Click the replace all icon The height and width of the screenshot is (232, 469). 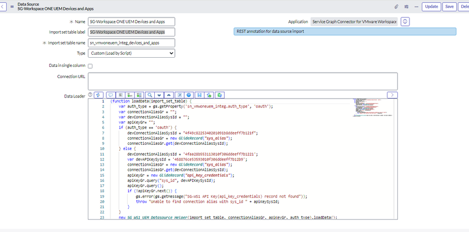pyautogui.click(x=139, y=95)
